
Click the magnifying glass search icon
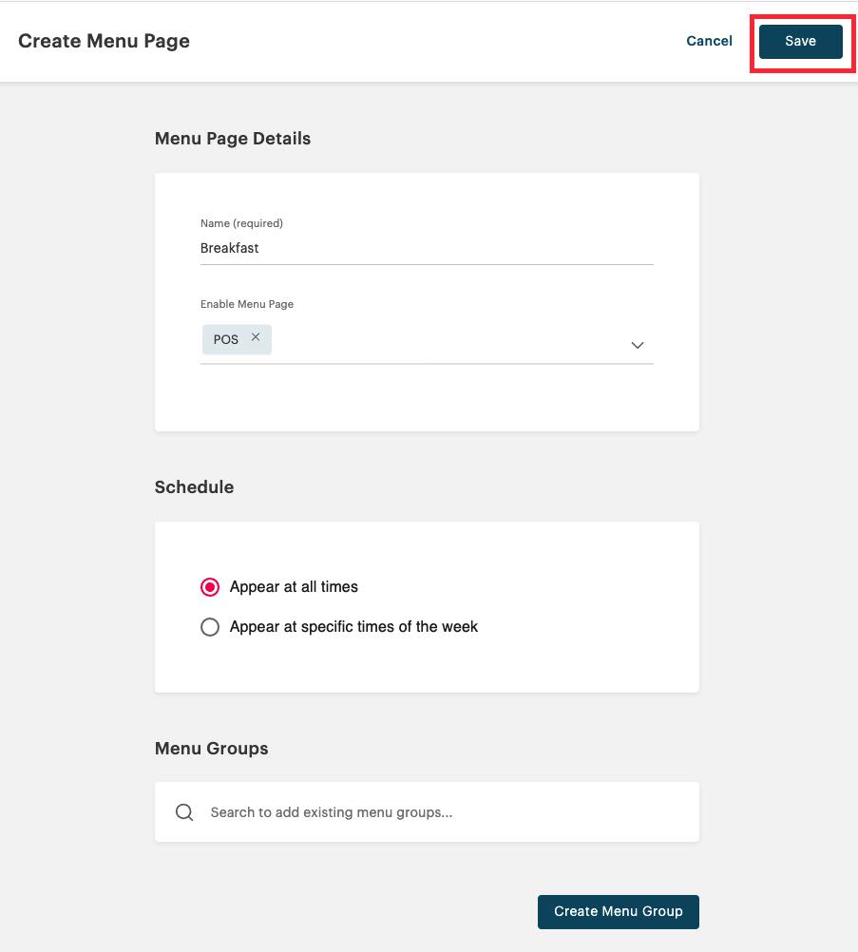point(183,811)
